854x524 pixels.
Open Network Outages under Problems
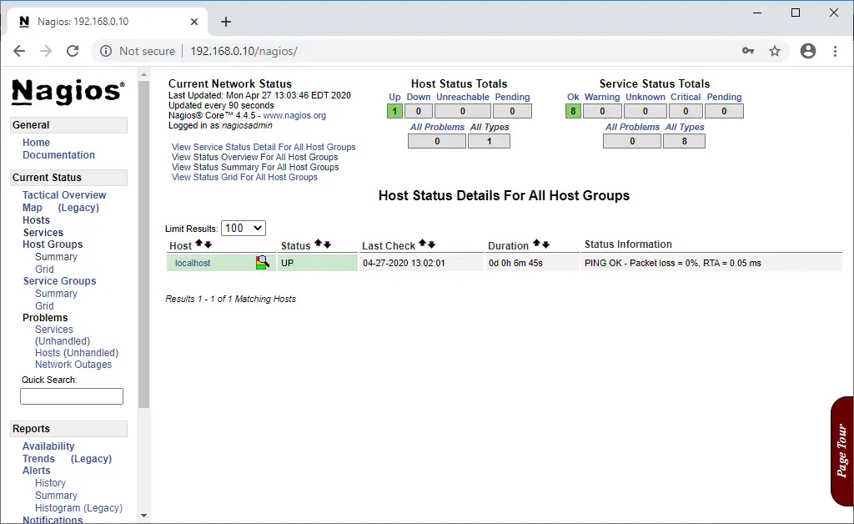73,365
